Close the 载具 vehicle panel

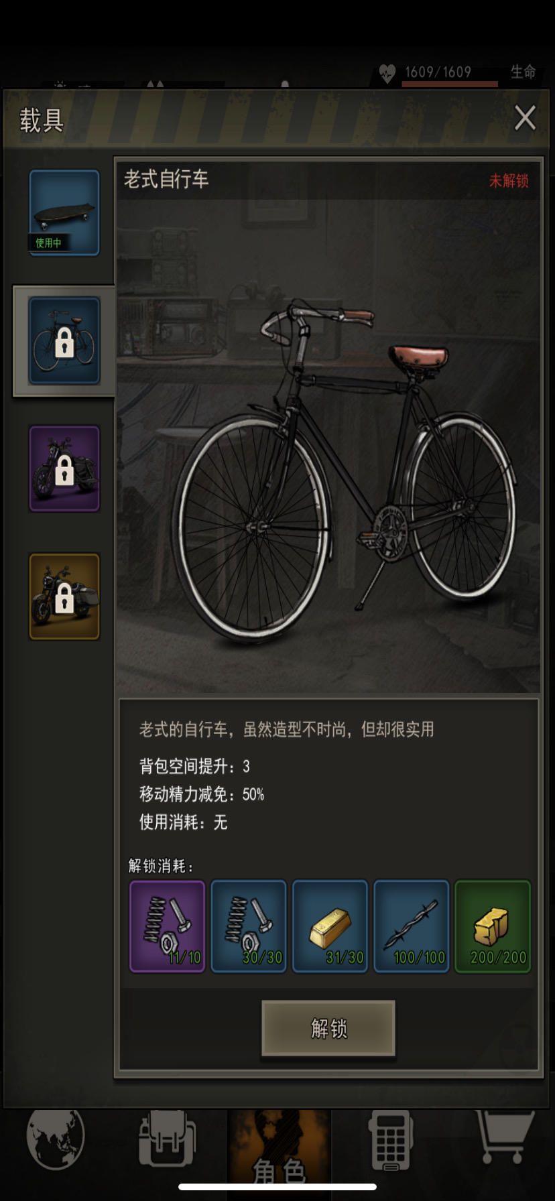click(525, 118)
